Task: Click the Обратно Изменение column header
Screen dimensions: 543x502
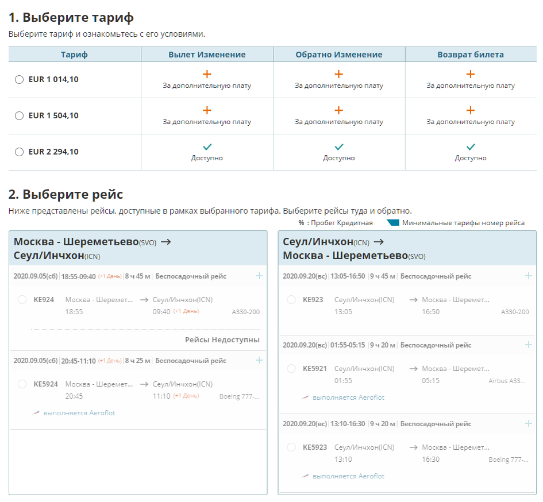Action: tap(339, 55)
